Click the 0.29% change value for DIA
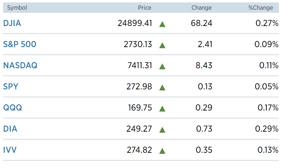 (267, 129)
